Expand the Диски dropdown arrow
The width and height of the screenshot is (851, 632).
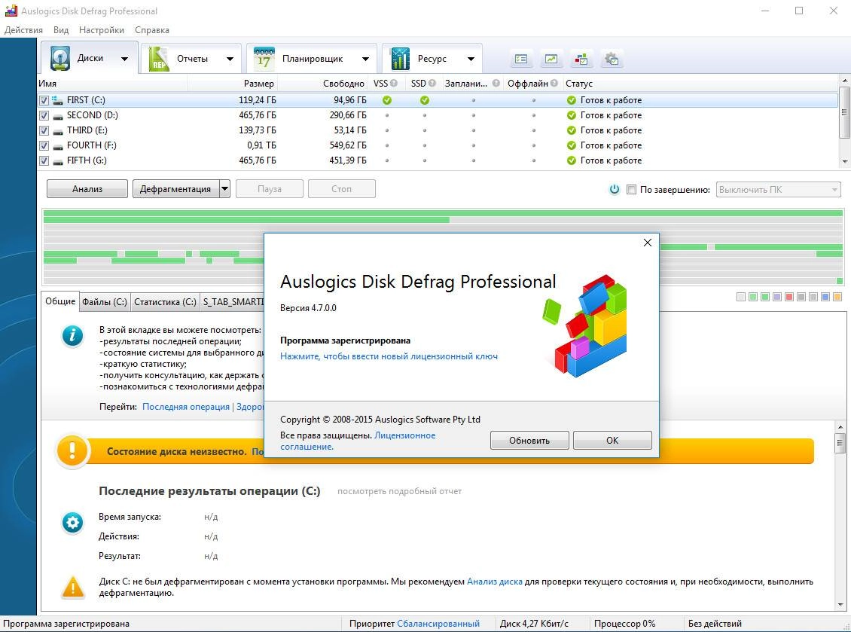coord(124,59)
